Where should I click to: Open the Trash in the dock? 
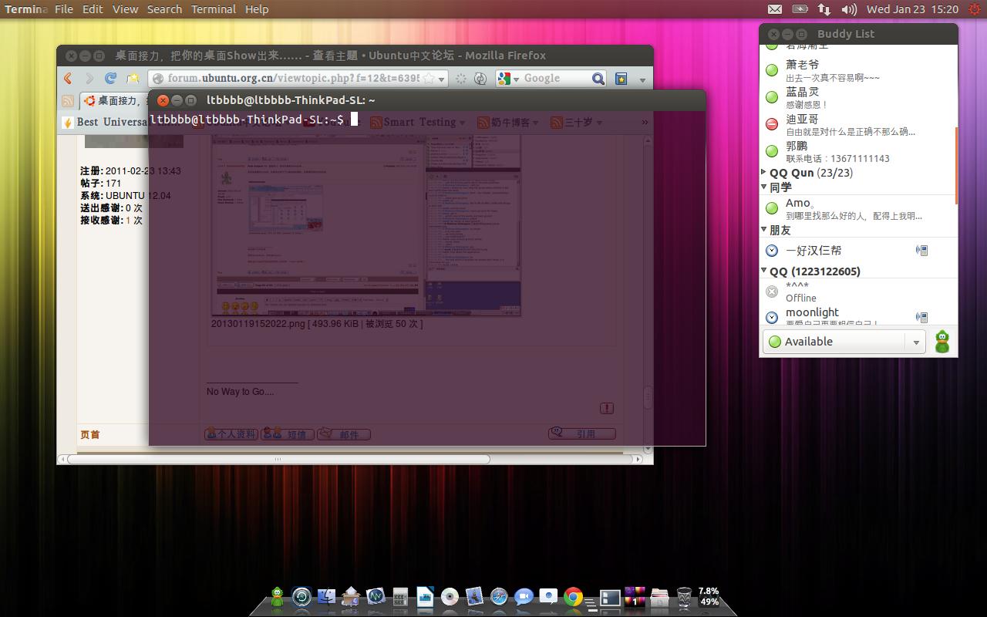[684, 597]
